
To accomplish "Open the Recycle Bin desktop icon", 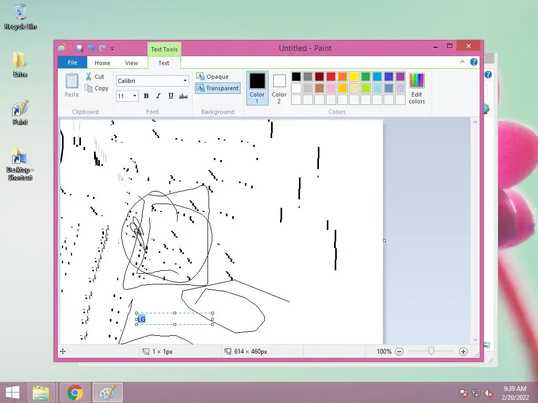I will 20,17.
